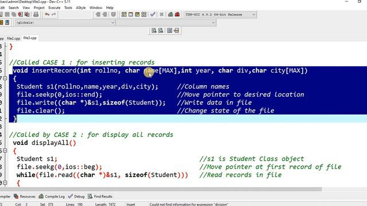Click on 'file.seekg(0,ios::beg);' code line
Image resolution: width=367 pixels, height=206 pixels.
(59, 167)
